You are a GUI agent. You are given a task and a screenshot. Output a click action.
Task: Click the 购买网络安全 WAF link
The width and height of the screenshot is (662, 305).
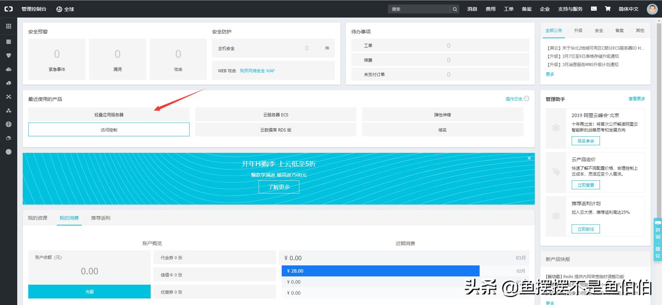[x=257, y=71]
